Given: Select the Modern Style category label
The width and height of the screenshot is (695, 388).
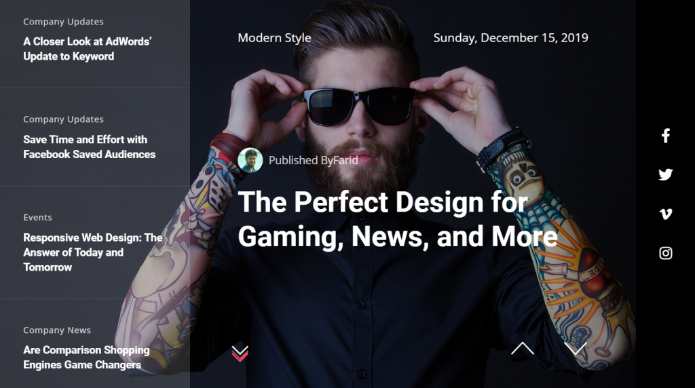Looking at the screenshot, I should pyautogui.click(x=274, y=38).
